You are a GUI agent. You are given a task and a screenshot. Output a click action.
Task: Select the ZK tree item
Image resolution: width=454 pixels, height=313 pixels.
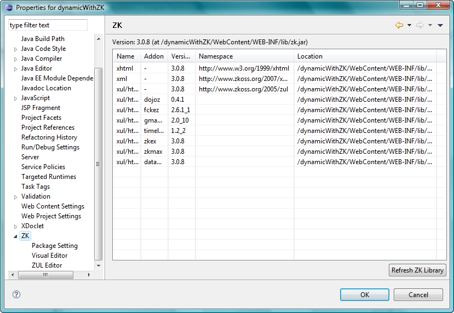point(25,236)
